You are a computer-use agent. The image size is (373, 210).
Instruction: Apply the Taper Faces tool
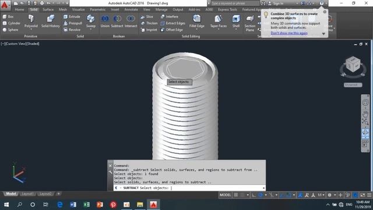click(219, 20)
